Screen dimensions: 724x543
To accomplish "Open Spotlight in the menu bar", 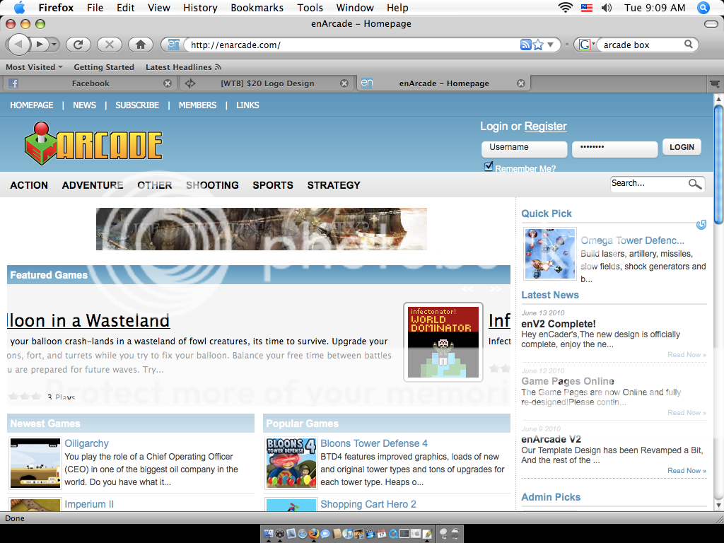I will tap(703, 7).
